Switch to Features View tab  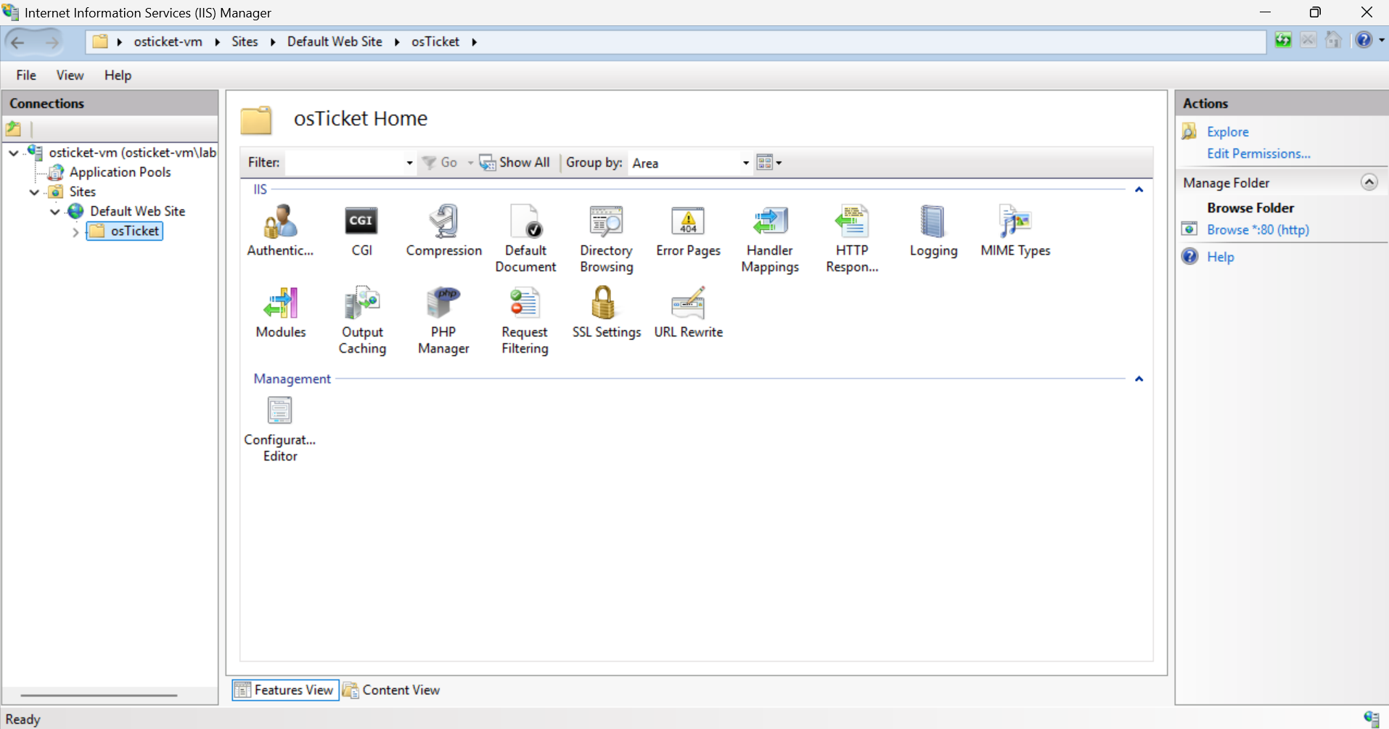(x=285, y=690)
